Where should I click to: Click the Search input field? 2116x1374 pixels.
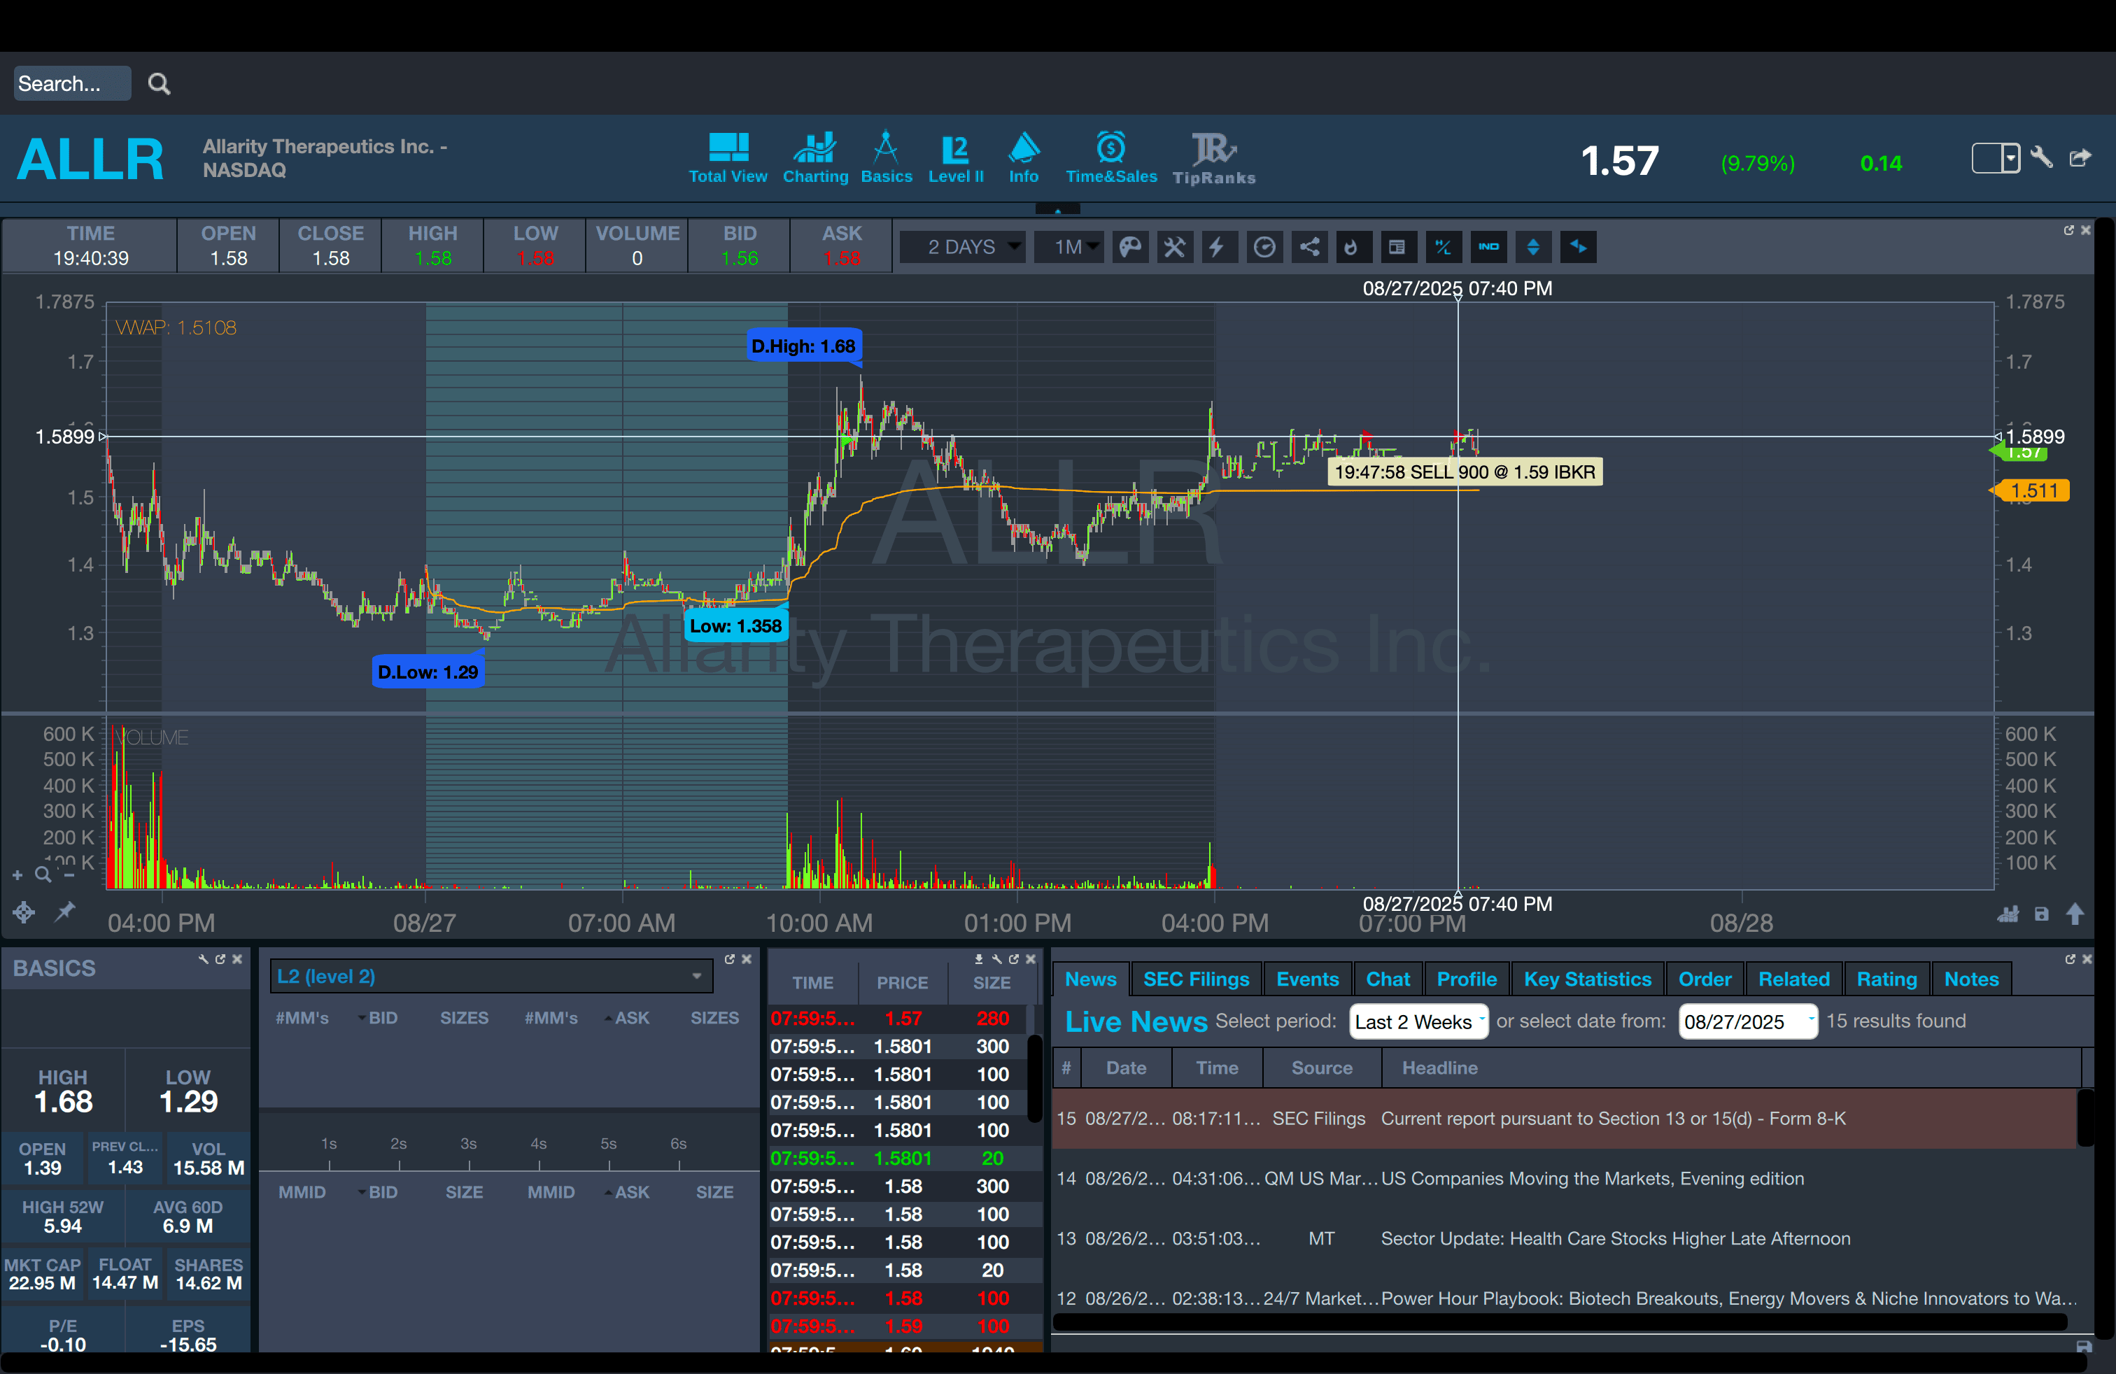click(x=71, y=83)
